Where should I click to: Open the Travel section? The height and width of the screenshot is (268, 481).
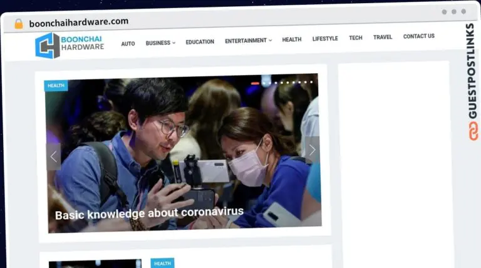click(x=383, y=37)
